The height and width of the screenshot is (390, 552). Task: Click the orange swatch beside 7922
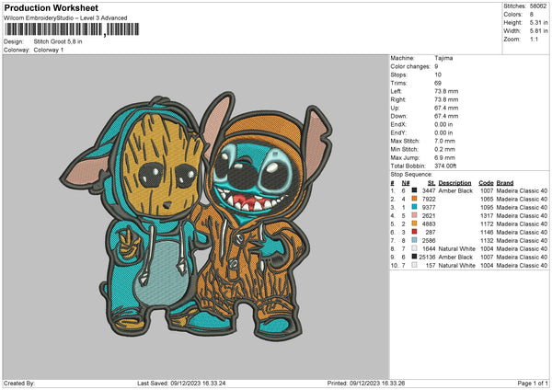click(x=414, y=199)
